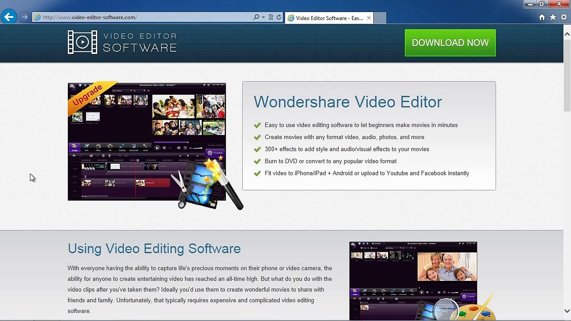The width and height of the screenshot is (571, 321).
Task: Click the vertical scrollbar down arrow
Action: coord(567,311)
